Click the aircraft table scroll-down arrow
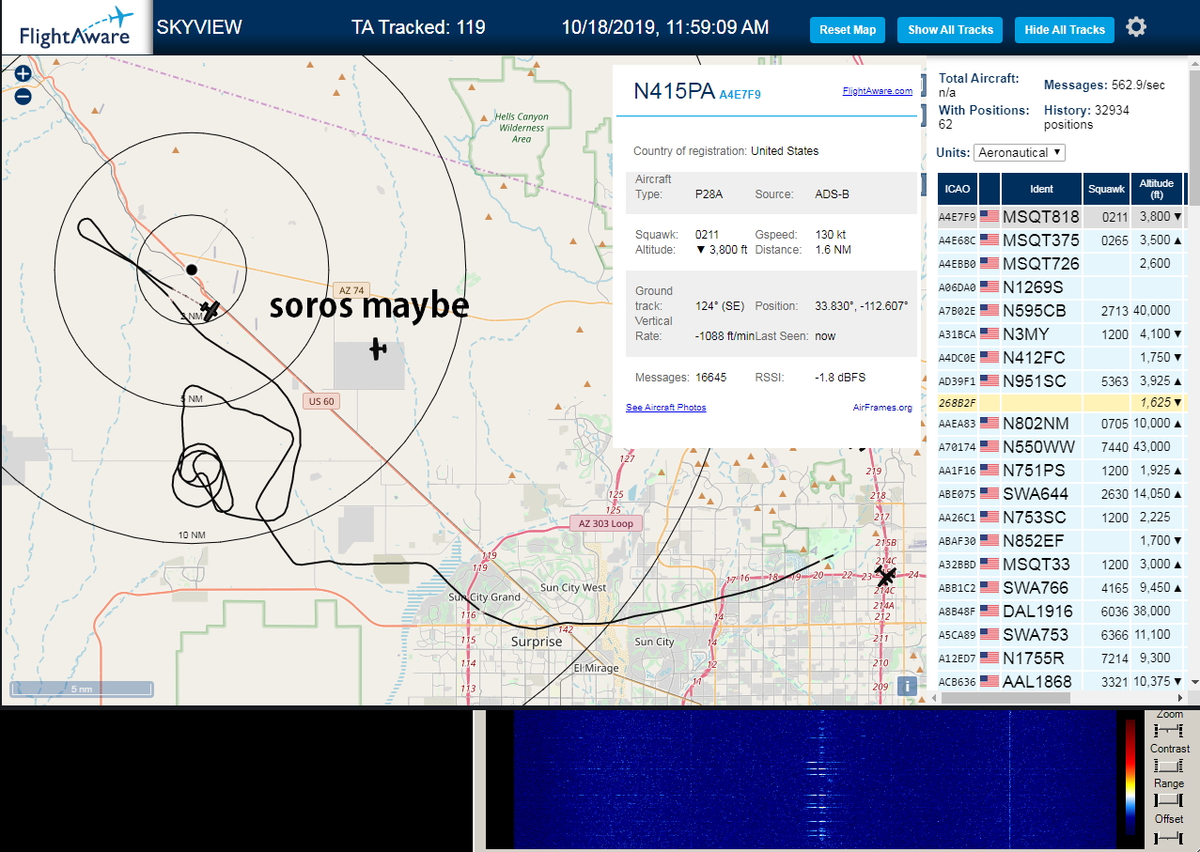Image resolution: width=1200 pixels, height=852 pixels. (1194, 682)
